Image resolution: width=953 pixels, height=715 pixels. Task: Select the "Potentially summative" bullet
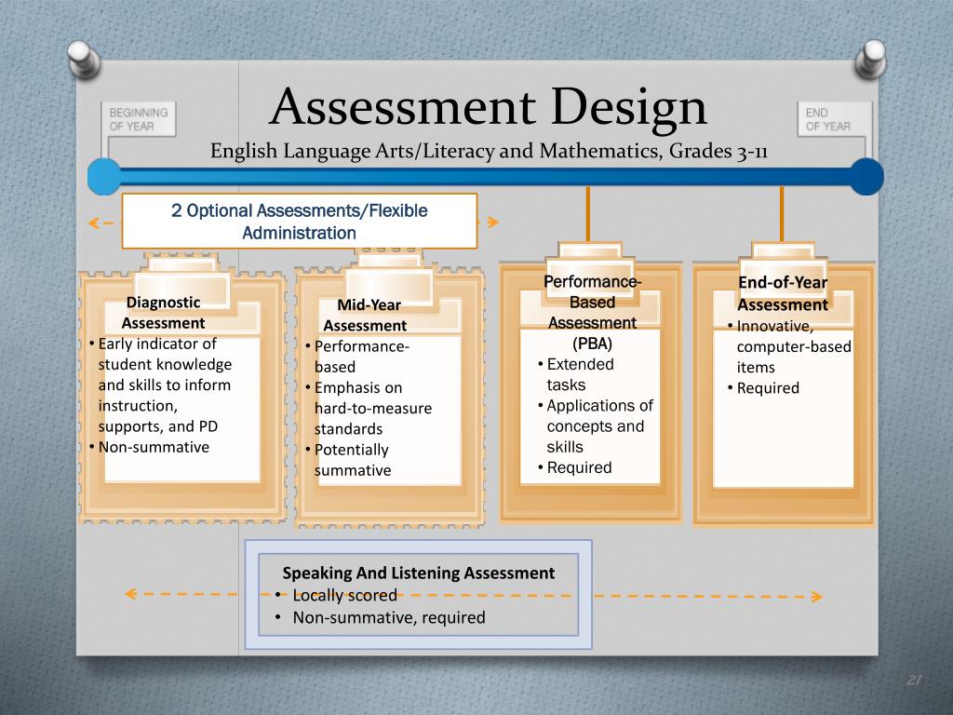click(x=348, y=460)
